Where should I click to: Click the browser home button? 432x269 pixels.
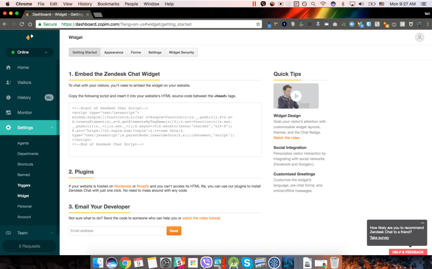point(30,24)
